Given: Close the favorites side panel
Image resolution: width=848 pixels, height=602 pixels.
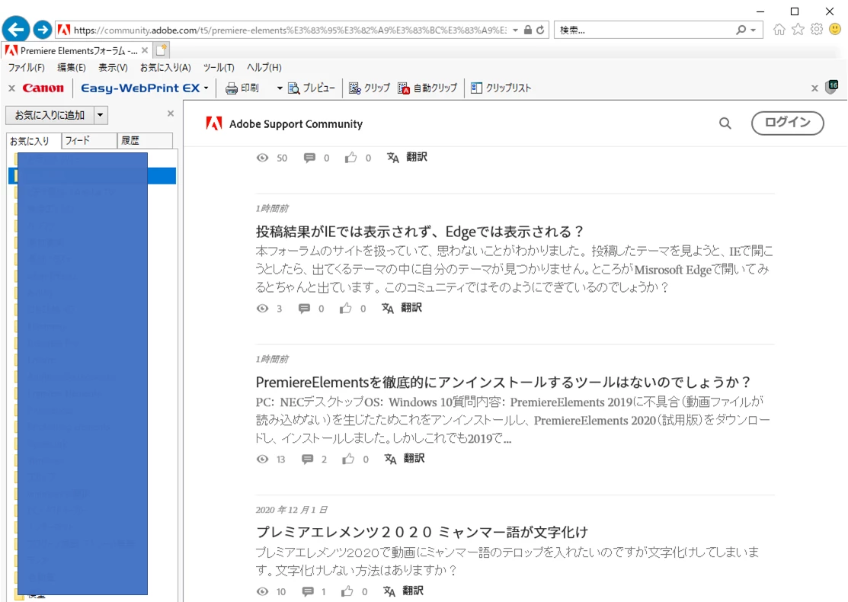Looking at the screenshot, I should click(171, 114).
